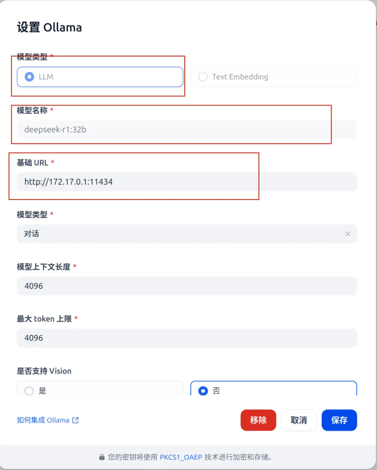The image size is (377, 470).
Task: Open the PKCS1_OAEP link
Action: coord(181,457)
